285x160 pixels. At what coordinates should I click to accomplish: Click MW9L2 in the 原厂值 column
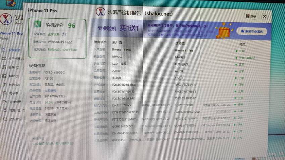(117, 57)
